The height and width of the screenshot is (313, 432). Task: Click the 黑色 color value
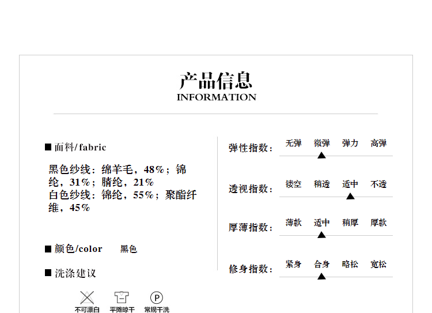click(x=128, y=249)
